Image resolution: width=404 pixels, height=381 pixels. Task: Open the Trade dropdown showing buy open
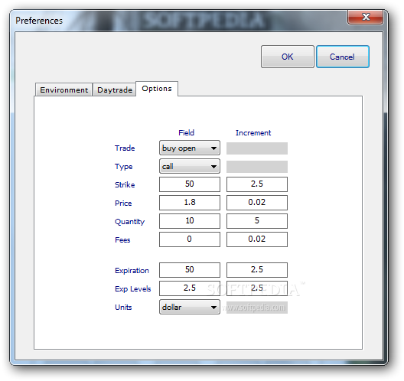pos(190,148)
